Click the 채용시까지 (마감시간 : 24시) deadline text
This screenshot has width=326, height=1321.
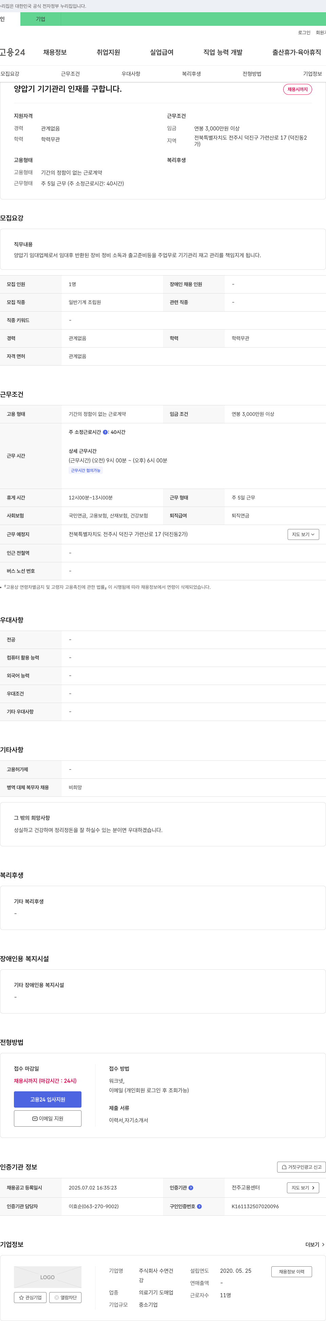45,1080
